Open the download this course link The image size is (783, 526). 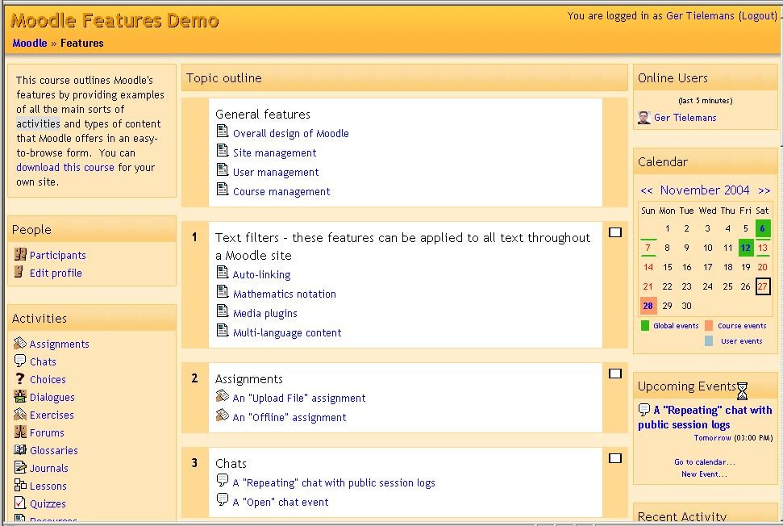coord(65,167)
